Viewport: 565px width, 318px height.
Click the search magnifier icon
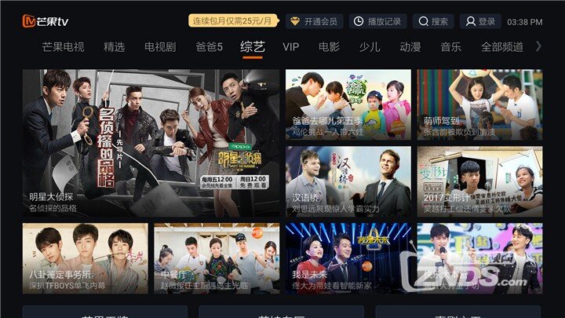pos(423,21)
